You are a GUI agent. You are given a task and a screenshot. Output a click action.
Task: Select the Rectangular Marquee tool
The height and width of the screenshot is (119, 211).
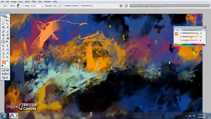pyautogui.click(x=3, y=20)
